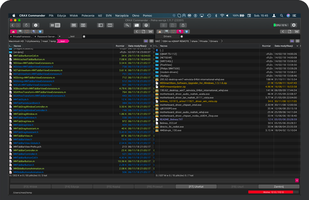
Task: Select the README_Belinea.TXT file
Action: pos(171,119)
